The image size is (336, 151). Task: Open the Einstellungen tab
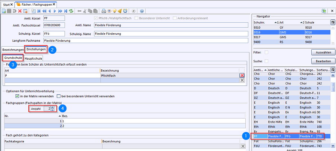[x=36, y=50]
